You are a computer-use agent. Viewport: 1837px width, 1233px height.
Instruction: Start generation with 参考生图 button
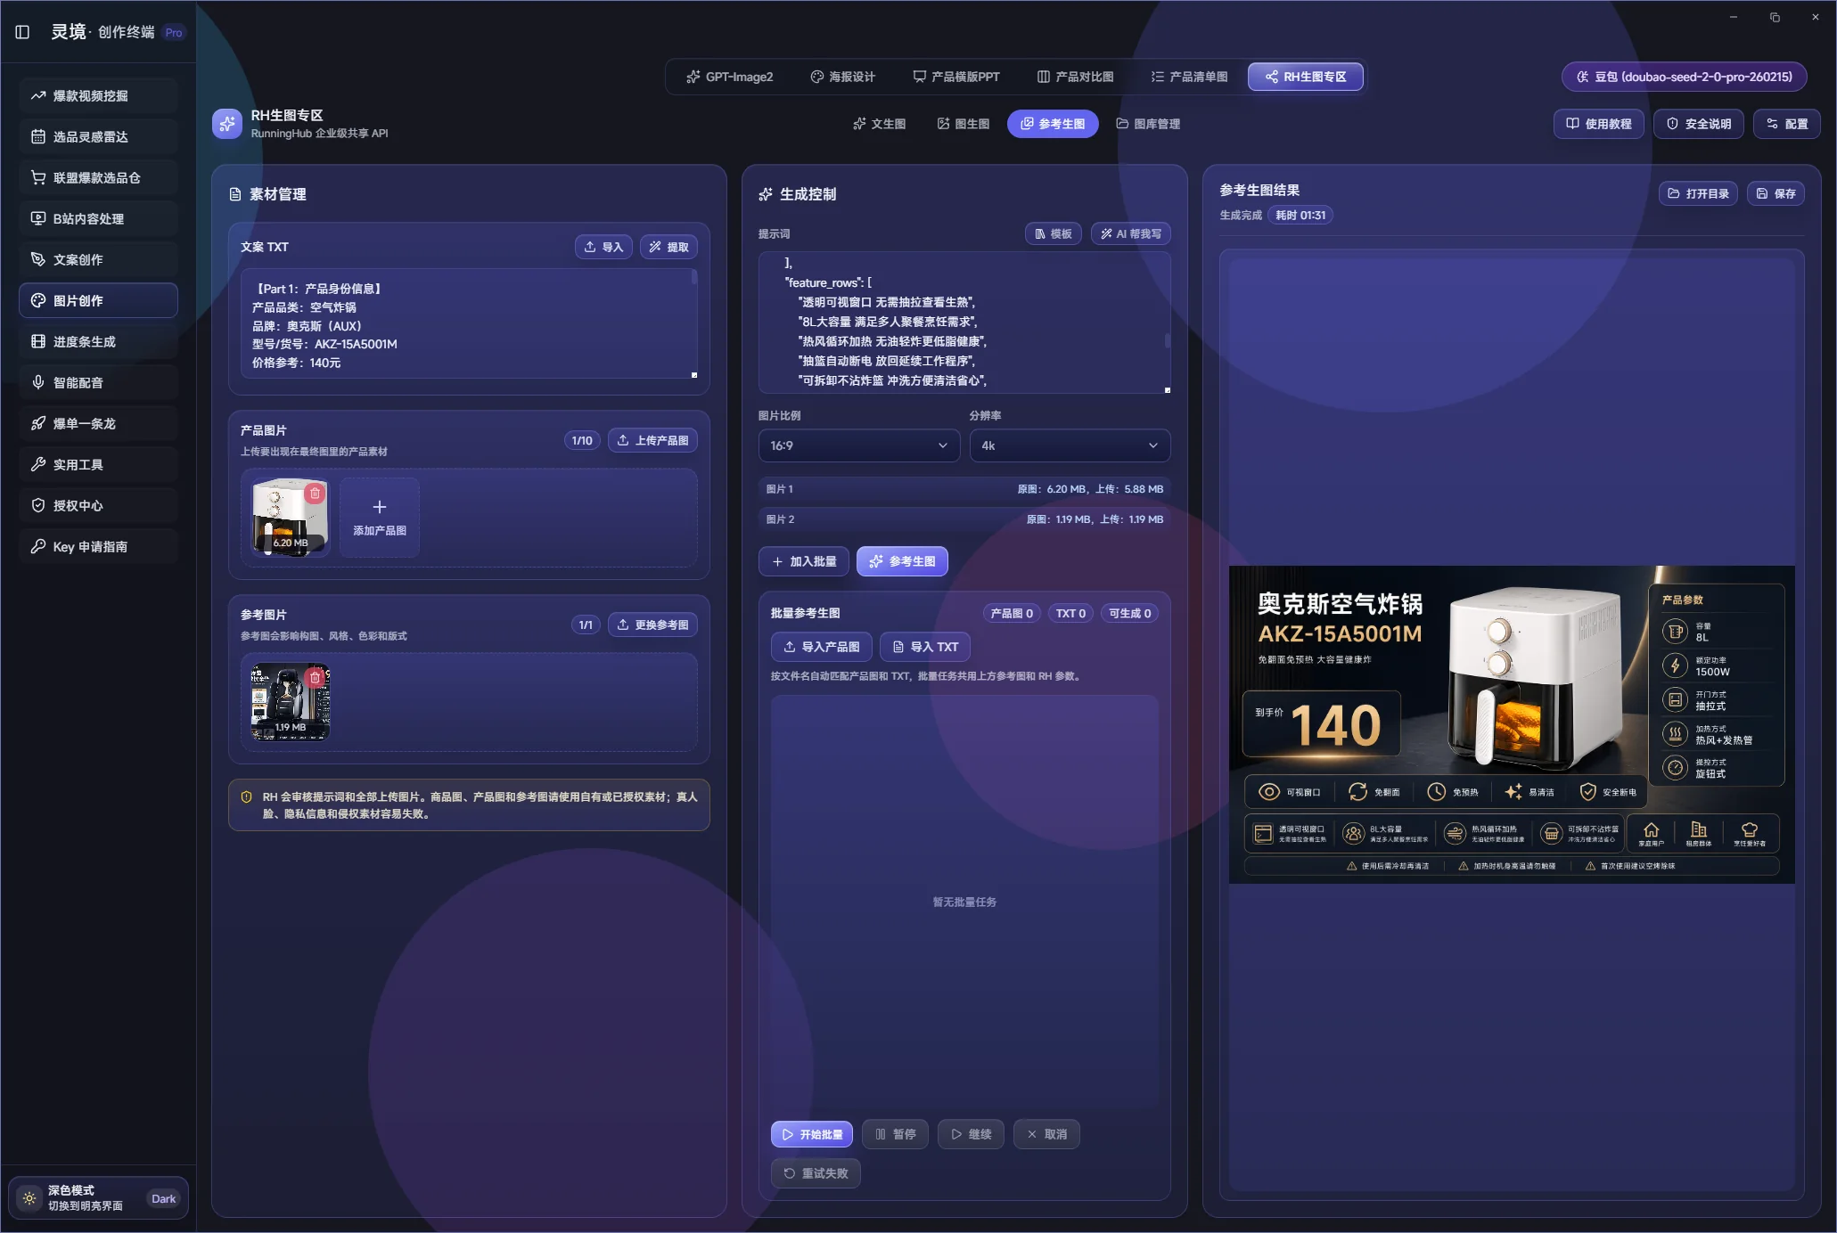tap(902, 561)
